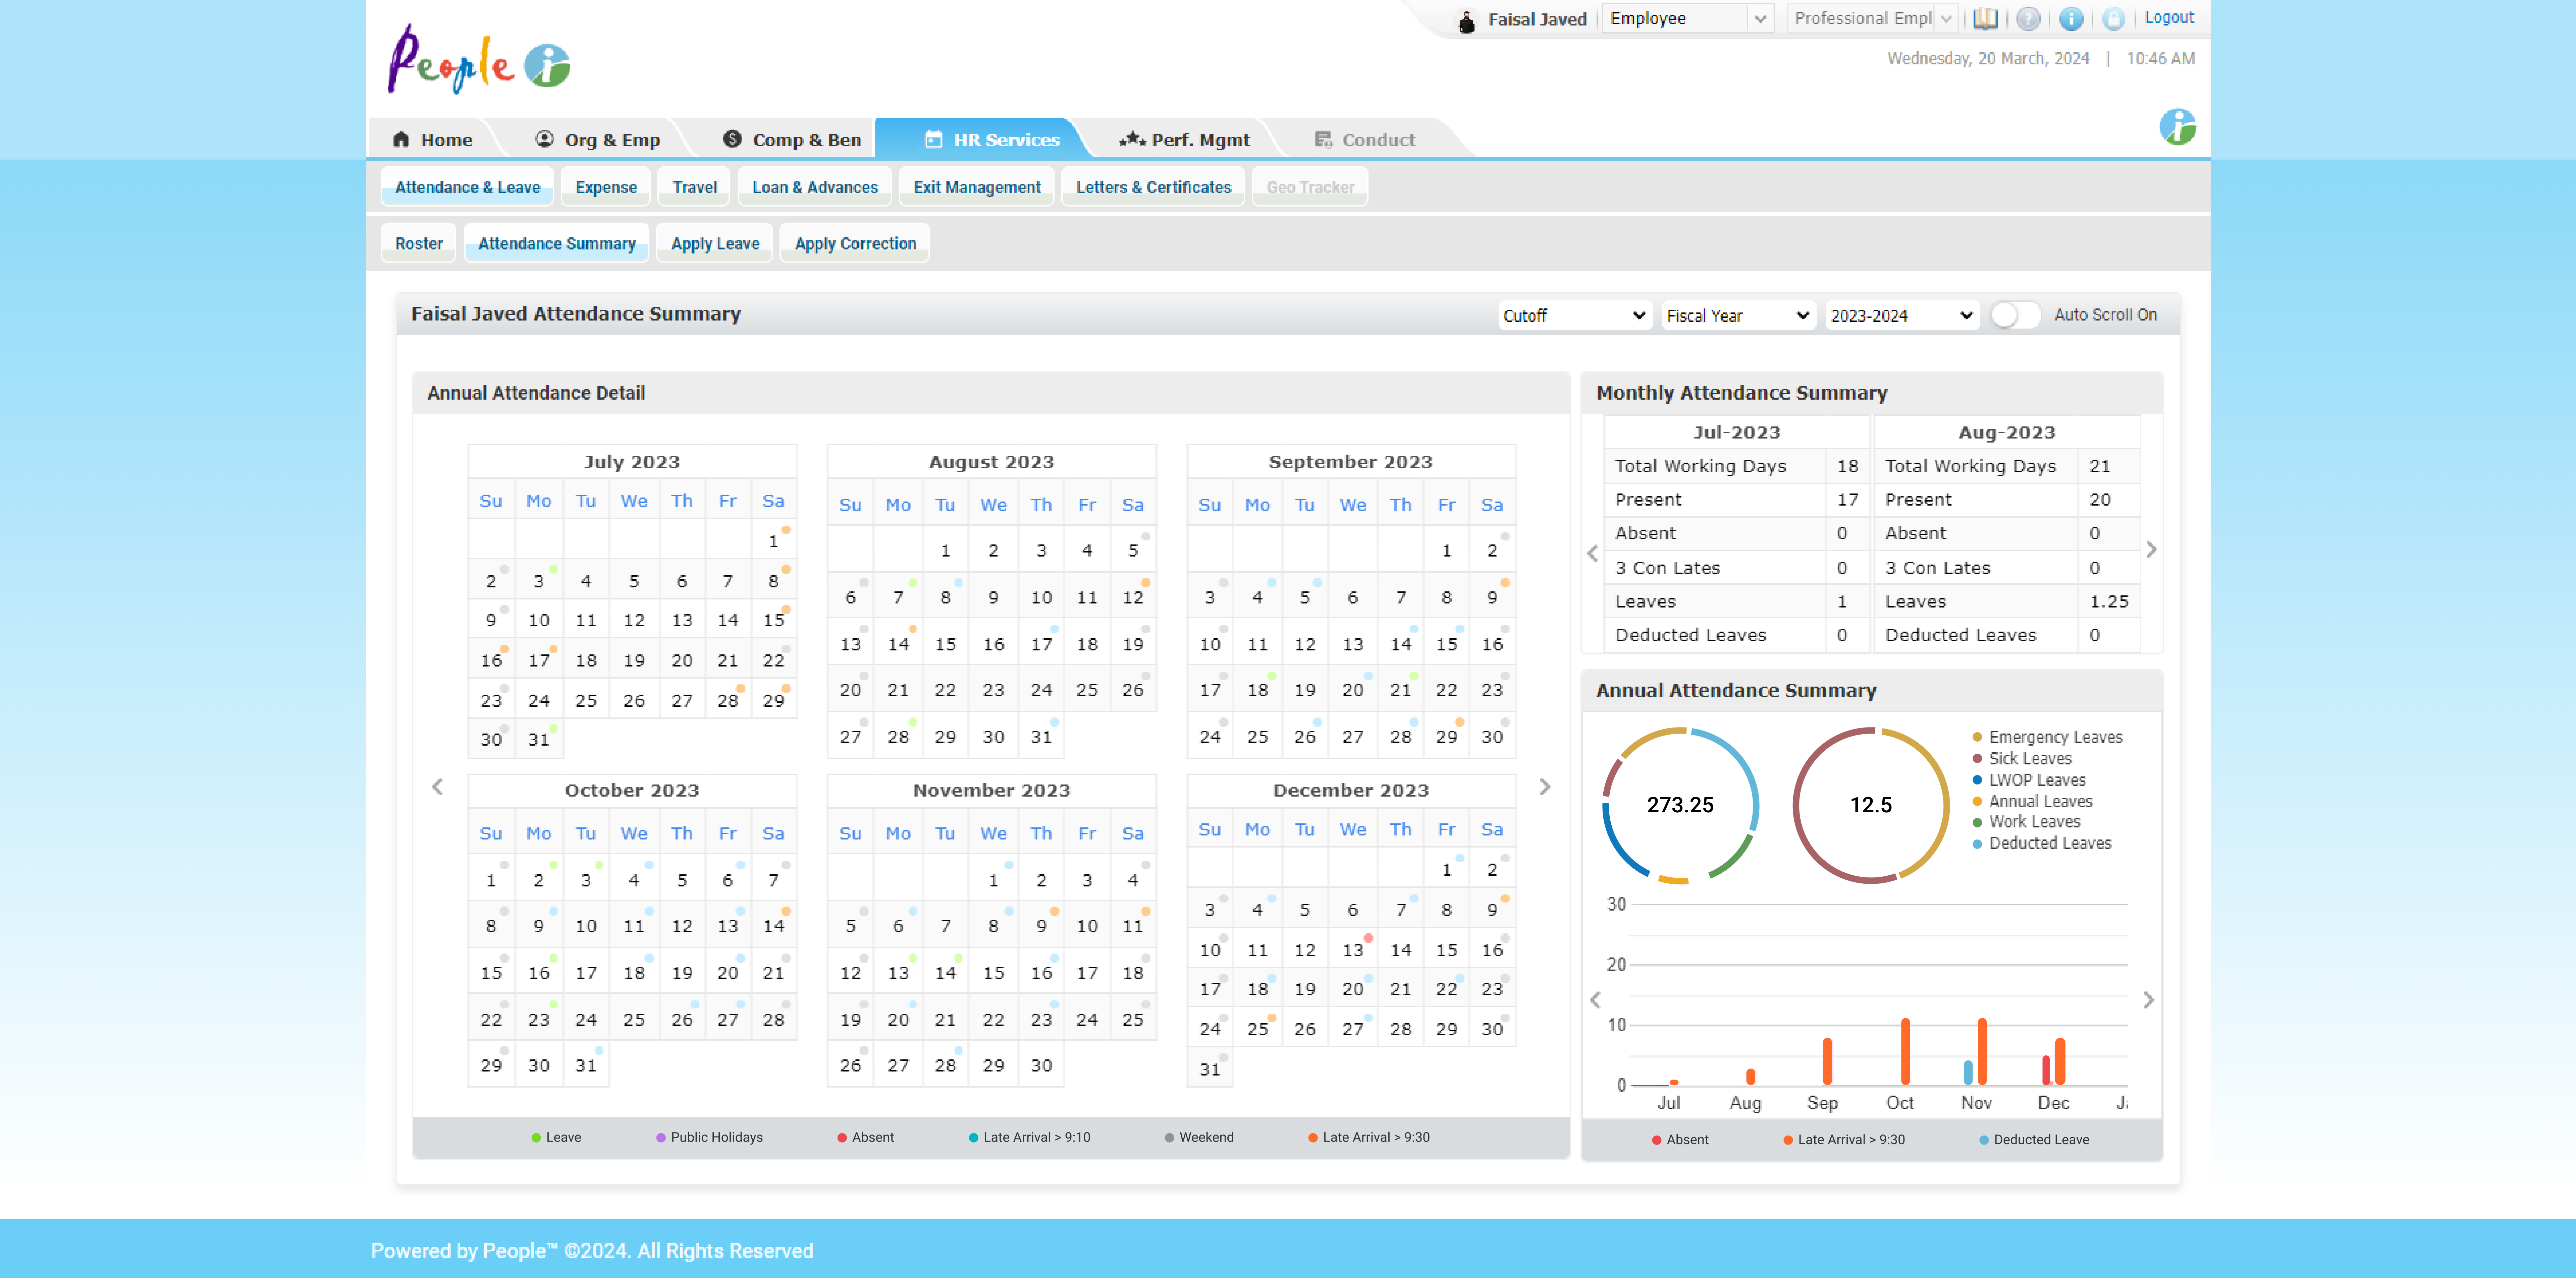Open Letters & Certificates
This screenshot has height=1278, width=2576.
tap(1153, 187)
